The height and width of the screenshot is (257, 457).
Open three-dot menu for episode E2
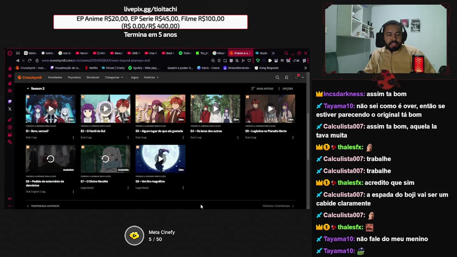point(128,137)
